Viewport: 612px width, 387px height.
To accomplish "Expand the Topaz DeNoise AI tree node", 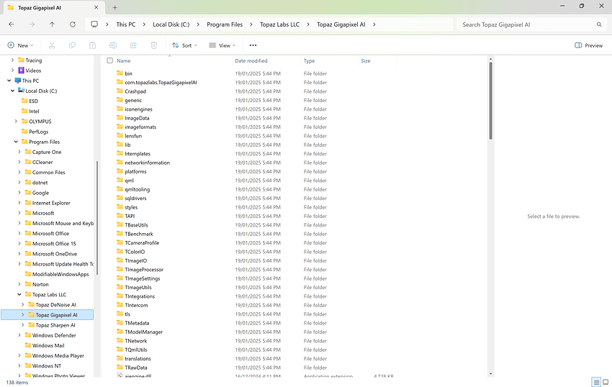I will pos(22,304).
